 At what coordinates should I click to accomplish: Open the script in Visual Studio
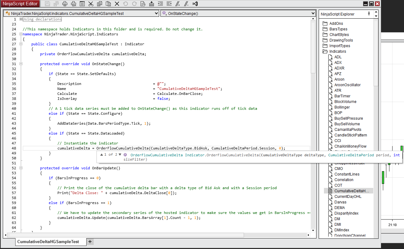195,4
